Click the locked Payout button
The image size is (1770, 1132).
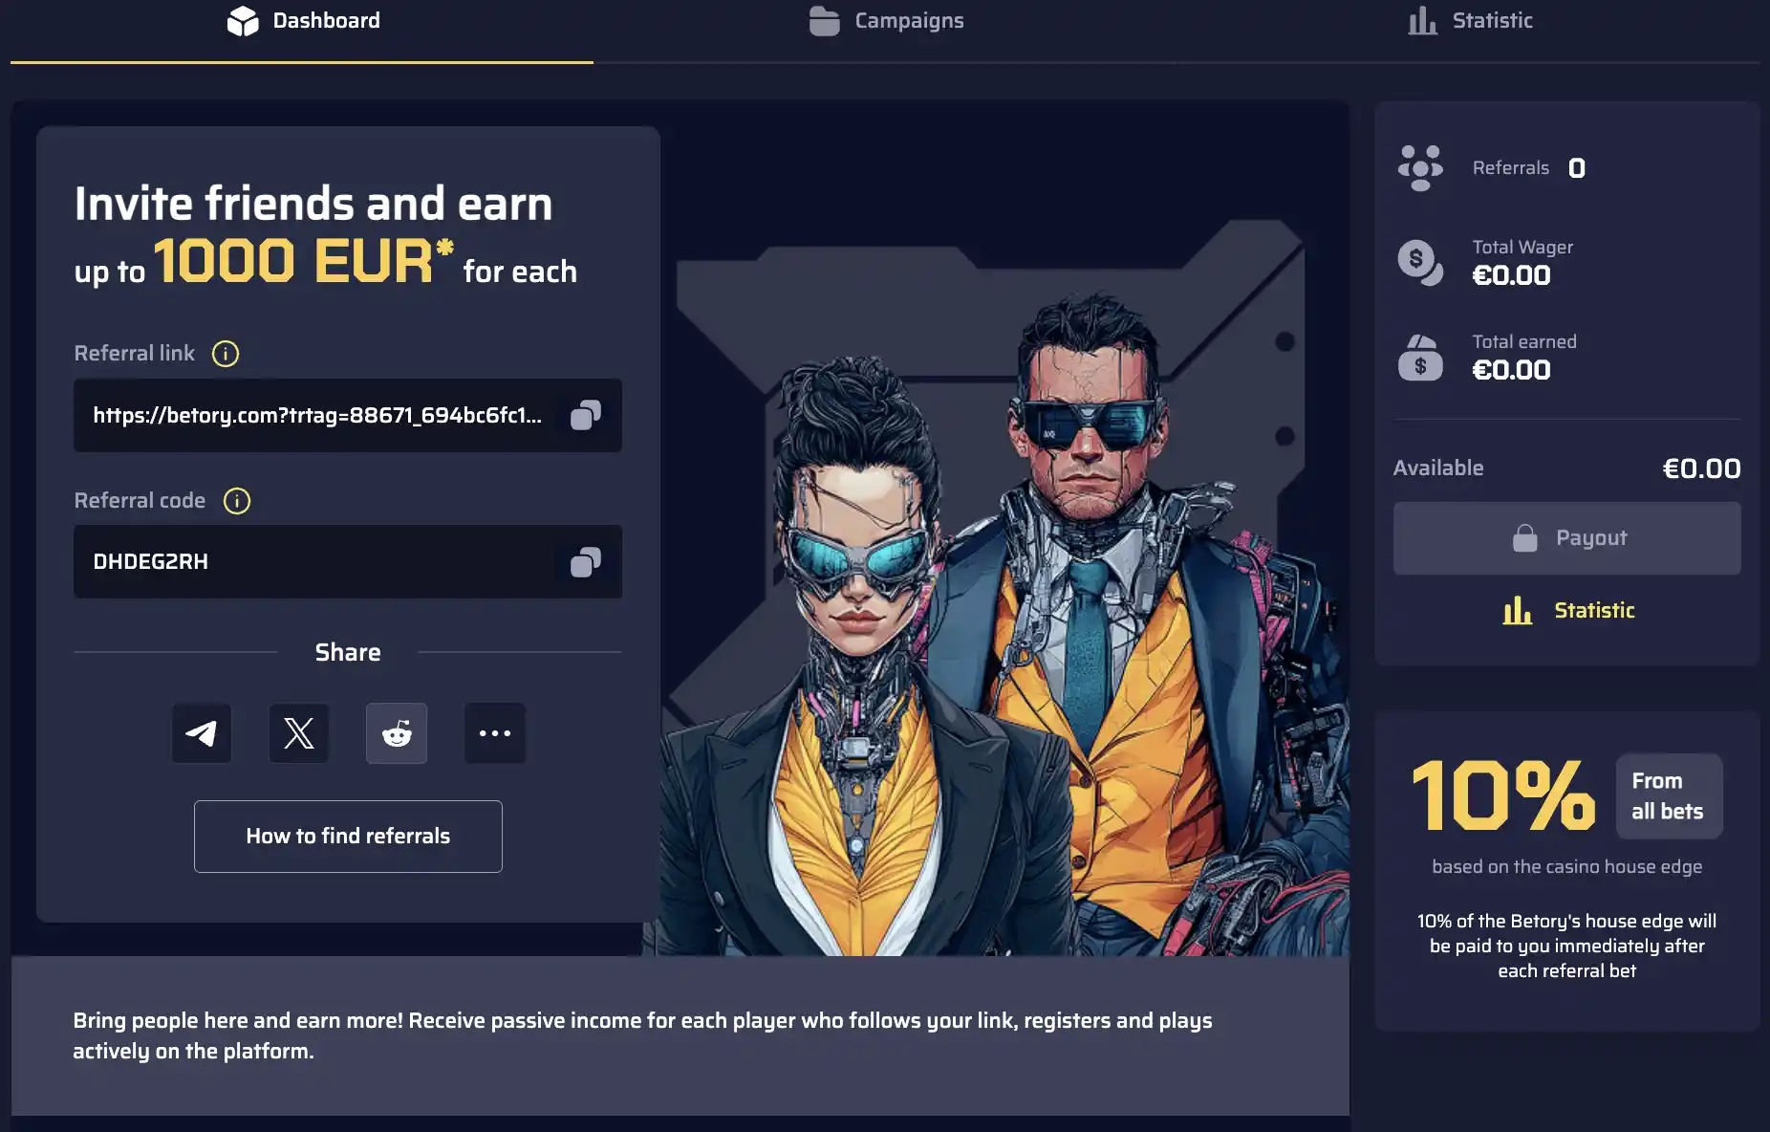tap(1567, 538)
